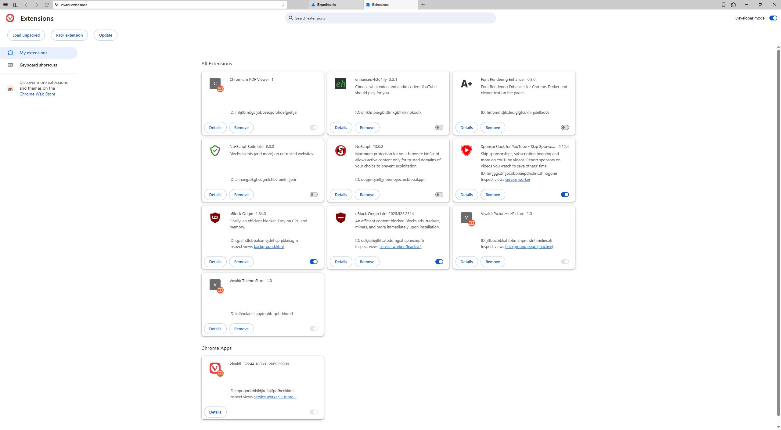Open Keyboard shortcuts in sidebar
Screen dimensions: 781x430
pyautogui.click(x=39, y=65)
